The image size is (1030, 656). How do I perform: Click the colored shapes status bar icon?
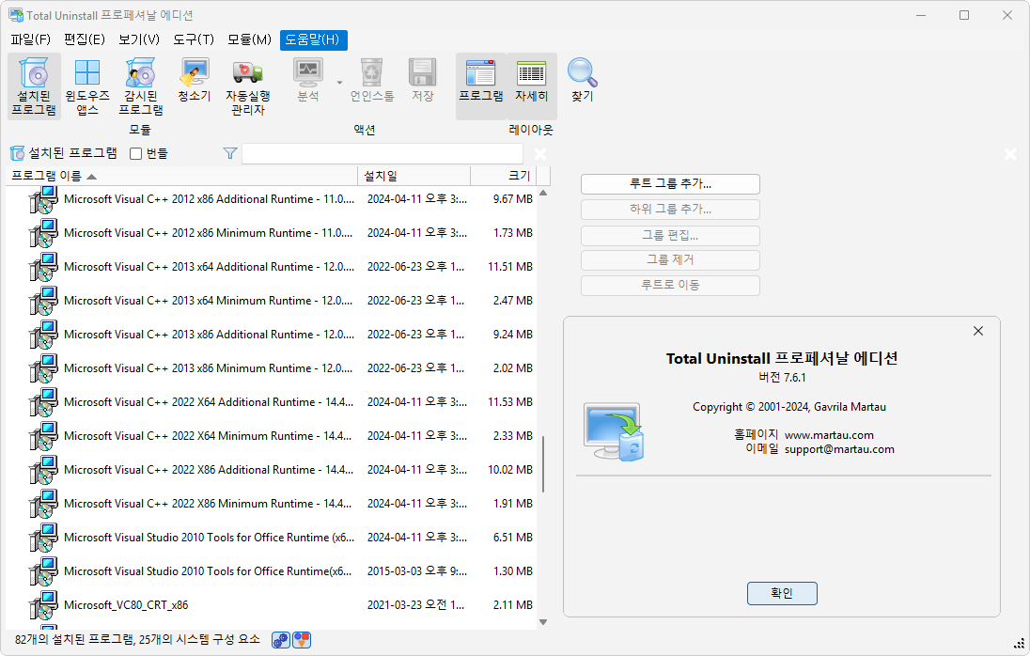(x=302, y=640)
